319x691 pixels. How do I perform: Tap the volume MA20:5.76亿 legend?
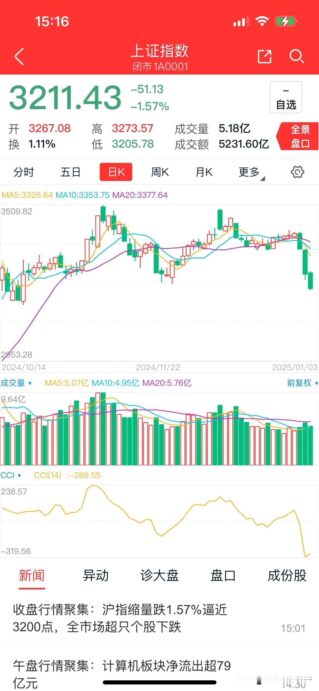167,383
